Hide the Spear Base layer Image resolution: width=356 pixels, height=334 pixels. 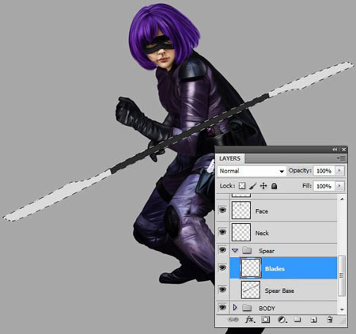[223, 290]
